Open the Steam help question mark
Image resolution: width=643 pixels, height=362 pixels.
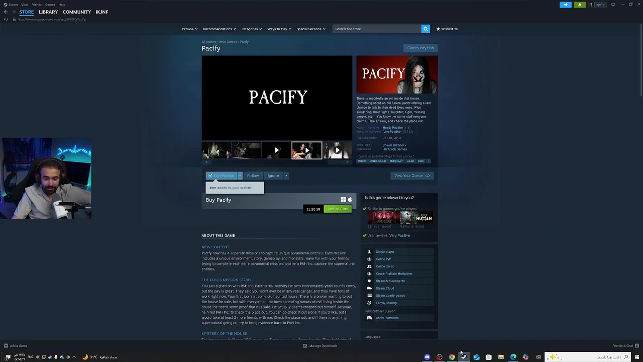point(591,5)
